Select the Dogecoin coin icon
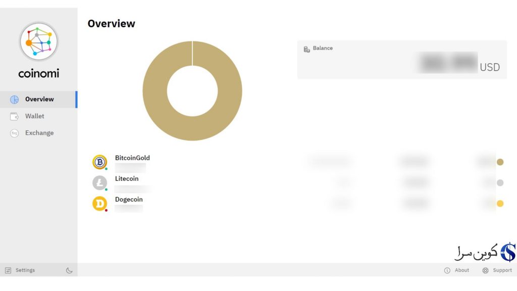517x291 pixels. tap(99, 204)
